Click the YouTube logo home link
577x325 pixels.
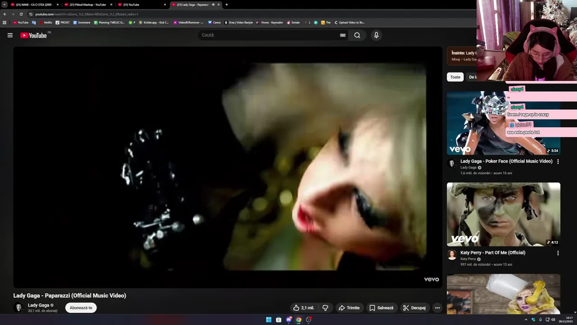coord(33,35)
